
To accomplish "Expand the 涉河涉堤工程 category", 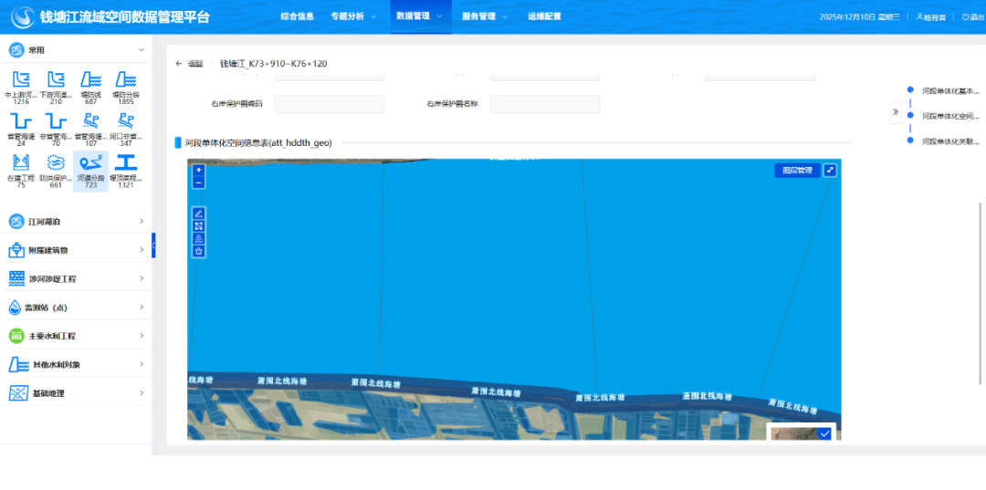I will coord(76,278).
